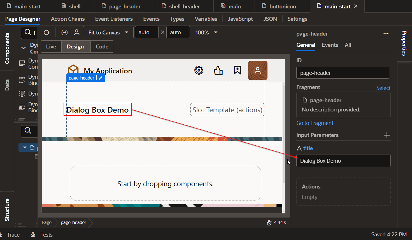This screenshot has height=240, width=412.
Task: Click the title parameter link
Action: (308, 148)
